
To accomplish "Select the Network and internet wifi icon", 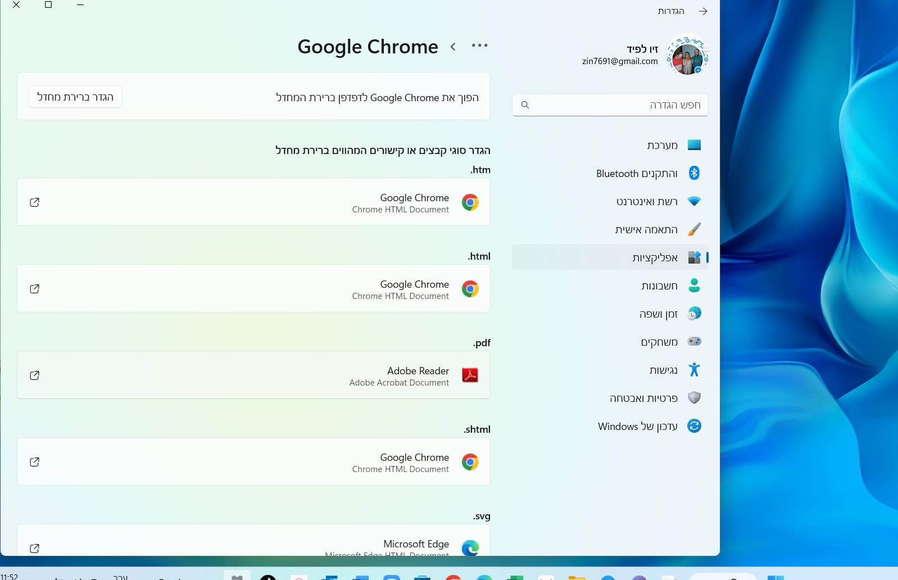I will (x=694, y=201).
